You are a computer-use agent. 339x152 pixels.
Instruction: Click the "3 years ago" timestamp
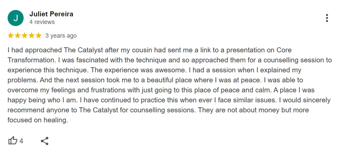click(x=61, y=36)
